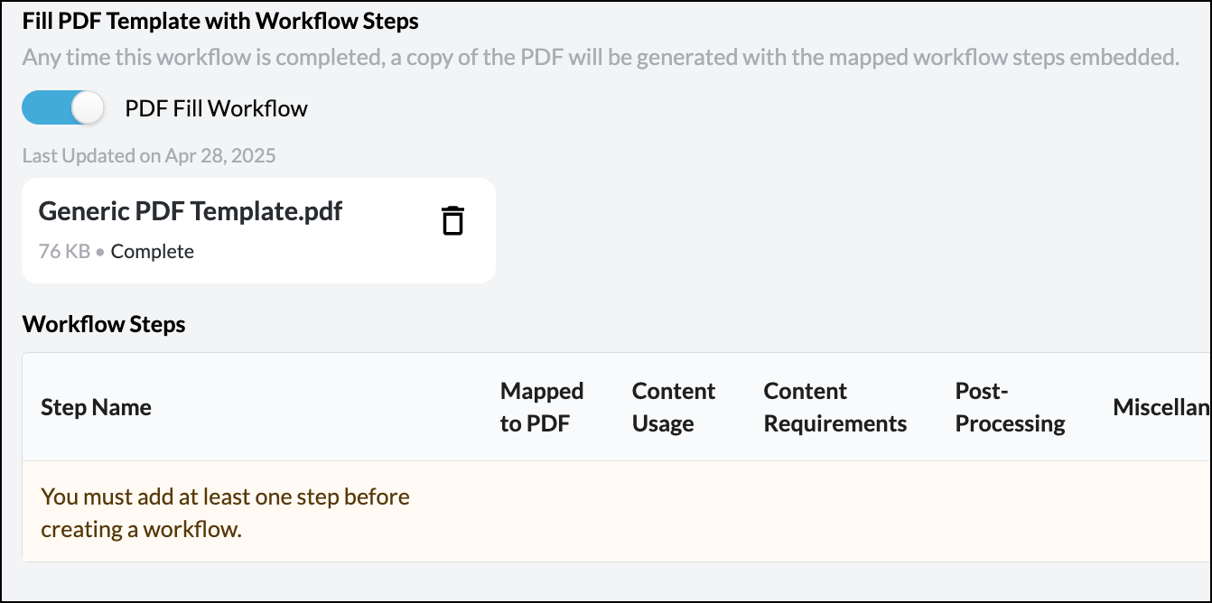Click the empty area of the warning banner
Image resolution: width=1212 pixels, height=603 pixels.
click(x=813, y=512)
